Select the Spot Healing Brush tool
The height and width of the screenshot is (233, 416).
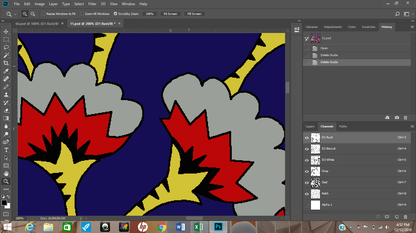click(6, 79)
